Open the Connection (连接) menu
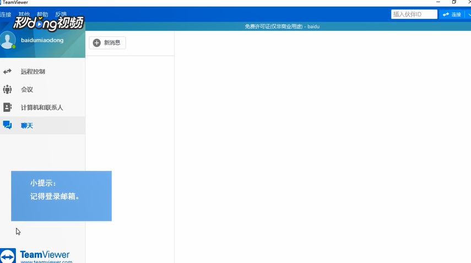Viewport: 471px width, 263px height. tap(6, 14)
